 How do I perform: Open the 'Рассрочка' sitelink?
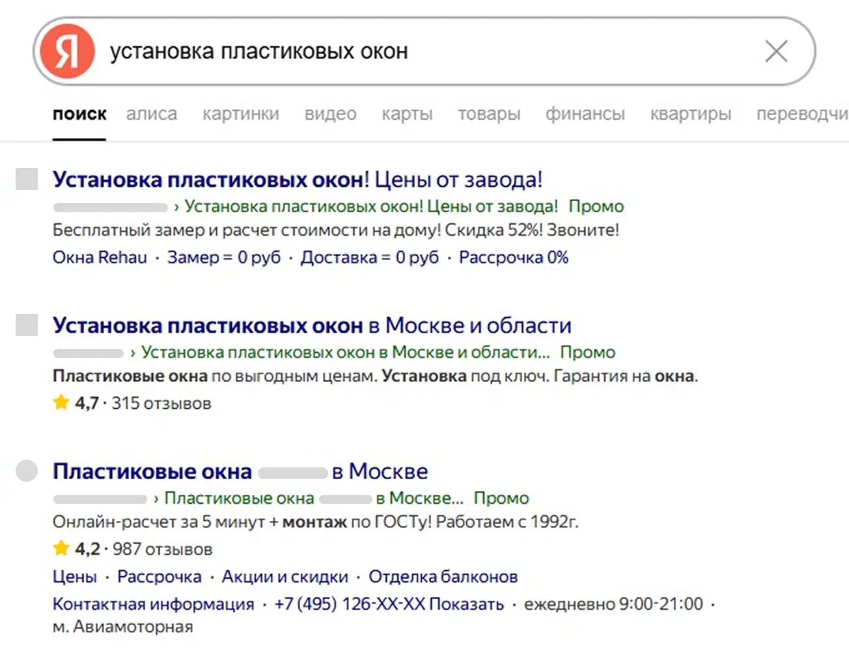[x=160, y=577]
